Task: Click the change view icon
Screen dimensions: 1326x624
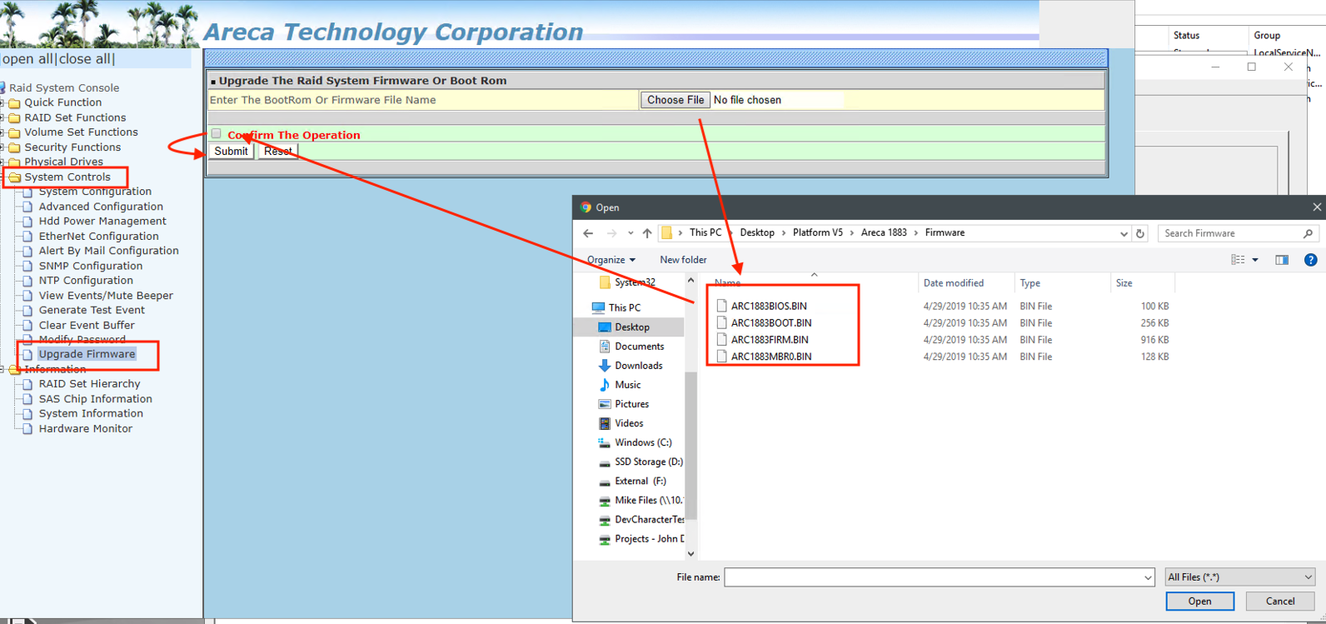Action: (x=1238, y=260)
